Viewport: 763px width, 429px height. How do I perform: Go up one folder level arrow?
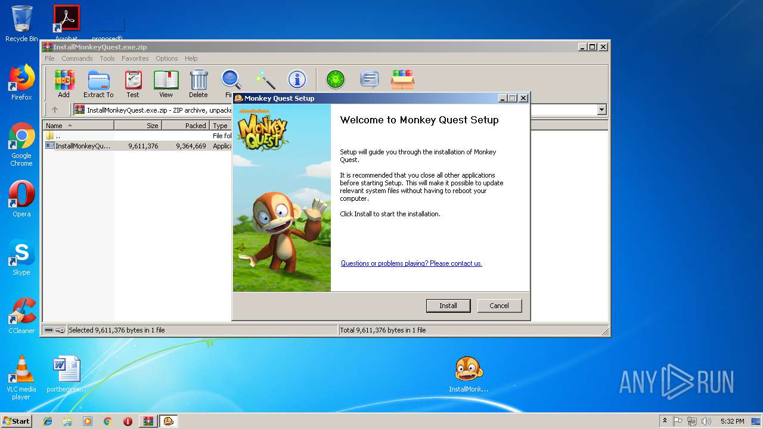[x=55, y=110]
